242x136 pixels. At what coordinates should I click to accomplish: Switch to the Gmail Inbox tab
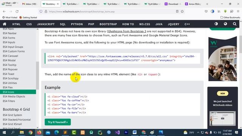(x=29, y=4)
